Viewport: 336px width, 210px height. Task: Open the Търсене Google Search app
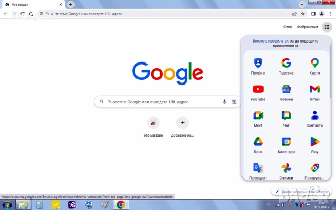pos(286,66)
